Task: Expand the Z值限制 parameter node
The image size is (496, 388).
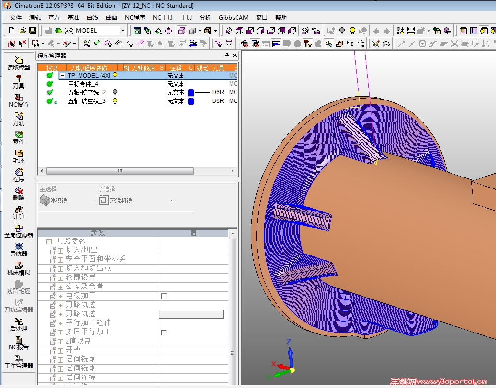Action: [x=61, y=342]
